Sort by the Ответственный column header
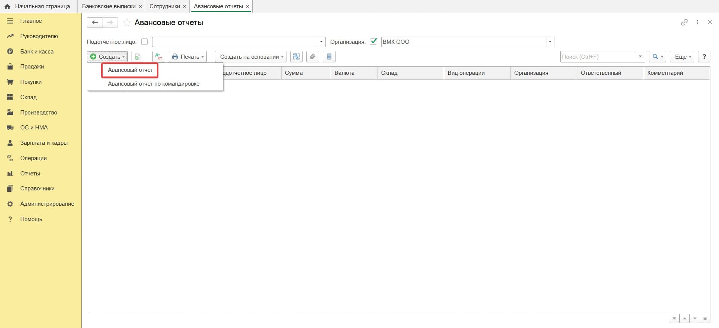719x328 pixels. click(x=611, y=73)
